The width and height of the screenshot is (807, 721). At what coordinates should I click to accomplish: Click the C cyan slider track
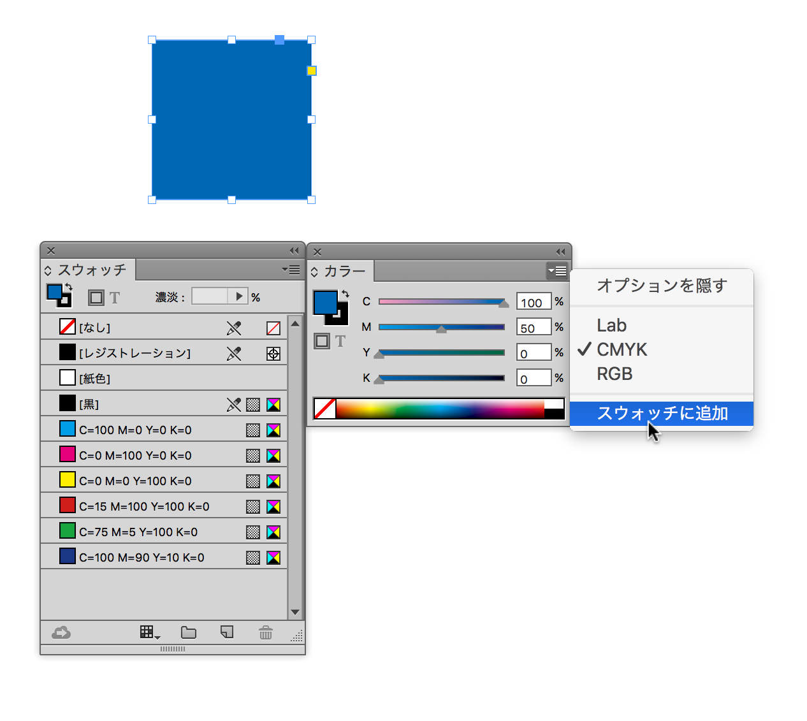pyautogui.click(x=442, y=302)
